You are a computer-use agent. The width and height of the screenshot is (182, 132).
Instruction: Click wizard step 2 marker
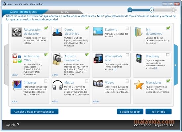click(x=152, y=10)
